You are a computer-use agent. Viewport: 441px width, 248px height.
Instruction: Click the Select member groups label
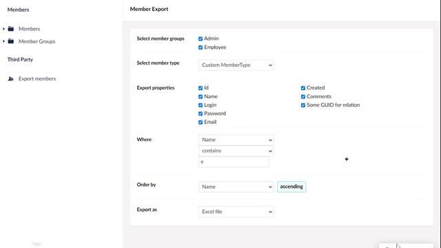[x=161, y=39]
